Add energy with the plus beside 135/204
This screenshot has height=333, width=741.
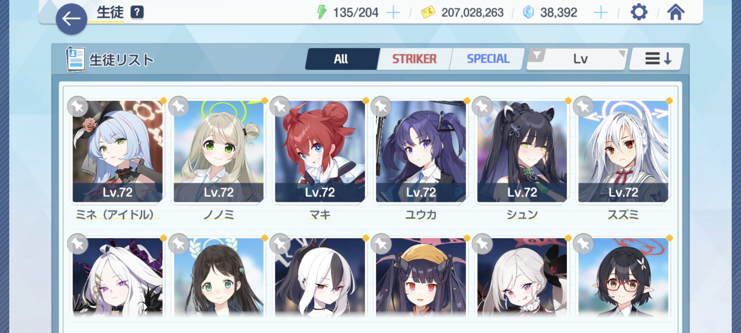tap(393, 13)
